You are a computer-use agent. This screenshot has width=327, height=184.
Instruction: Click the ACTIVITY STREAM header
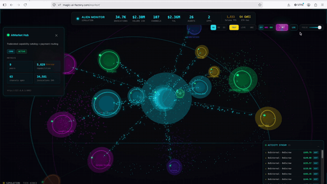click(277, 145)
